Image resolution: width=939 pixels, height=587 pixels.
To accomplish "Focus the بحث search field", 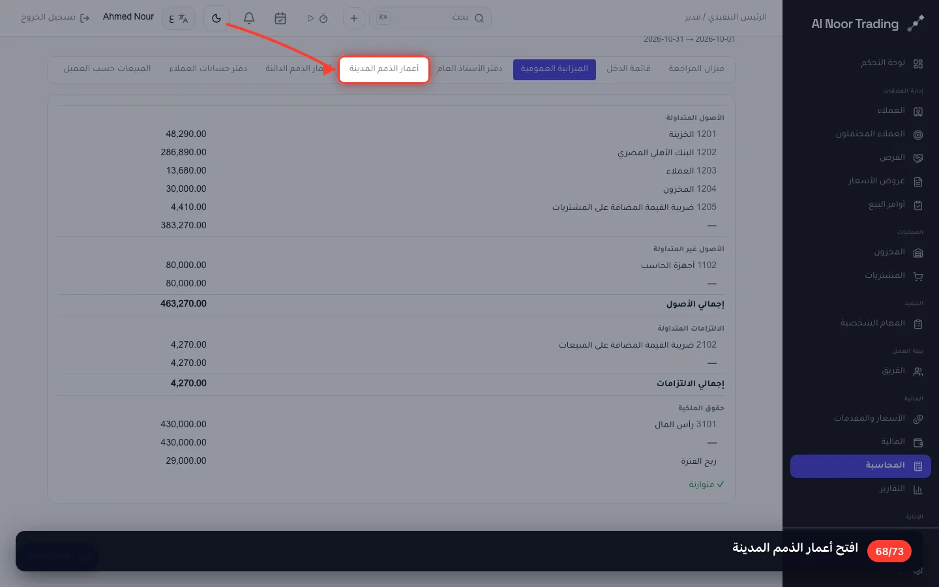I will pyautogui.click(x=430, y=18).
